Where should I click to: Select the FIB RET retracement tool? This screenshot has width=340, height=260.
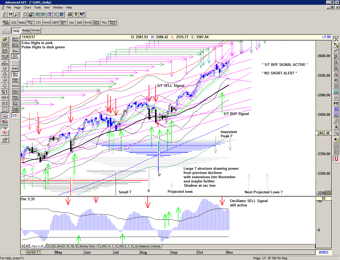(336, 57)
